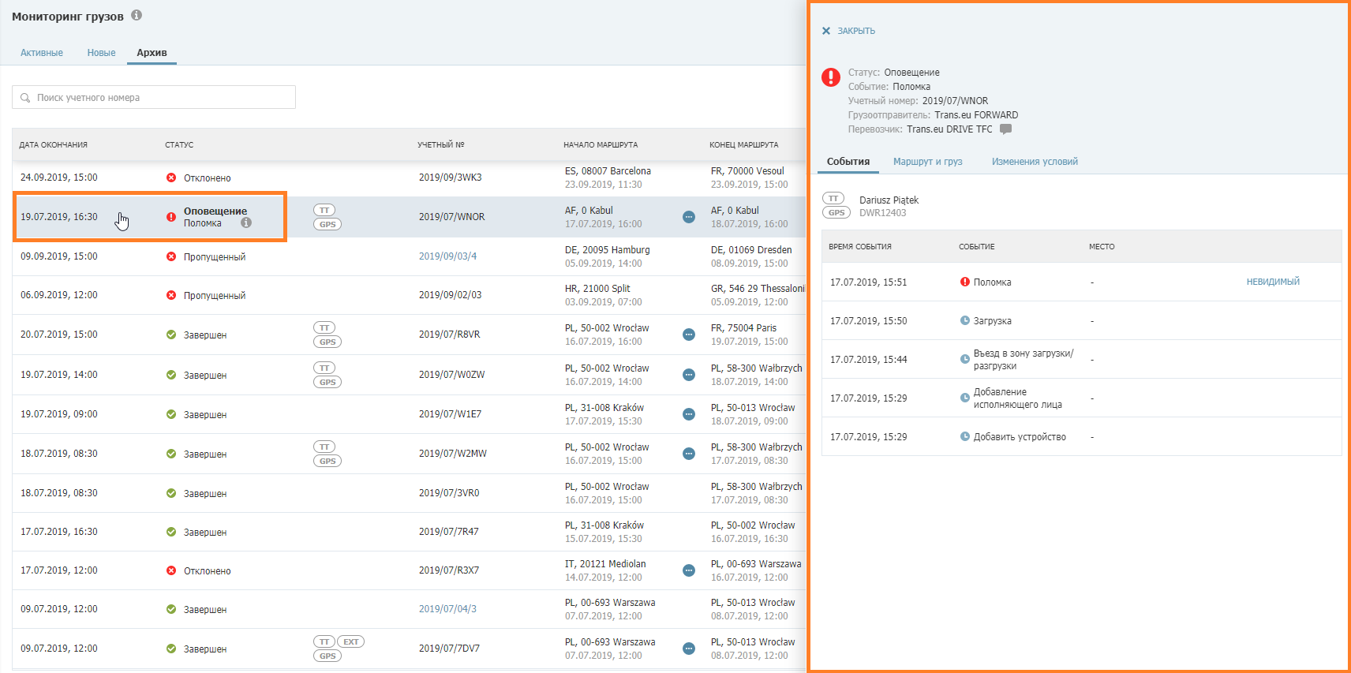
Task: Switch to the Маршрут и груз tab
Action: pyautogui.click(x=928, y=162)
